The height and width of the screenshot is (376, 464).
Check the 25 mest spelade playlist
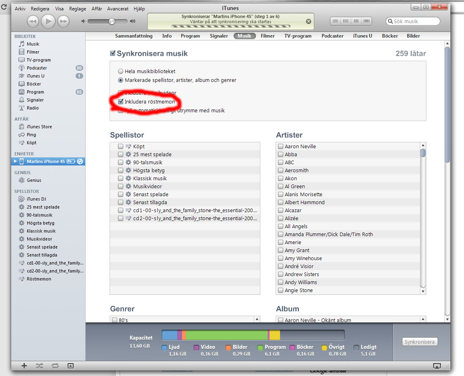point(120,154)
